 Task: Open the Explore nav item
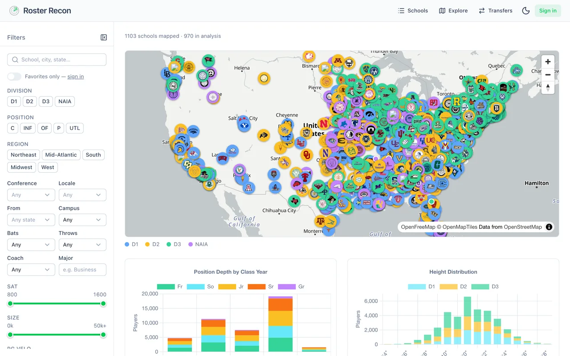click(x=453, y=11)
